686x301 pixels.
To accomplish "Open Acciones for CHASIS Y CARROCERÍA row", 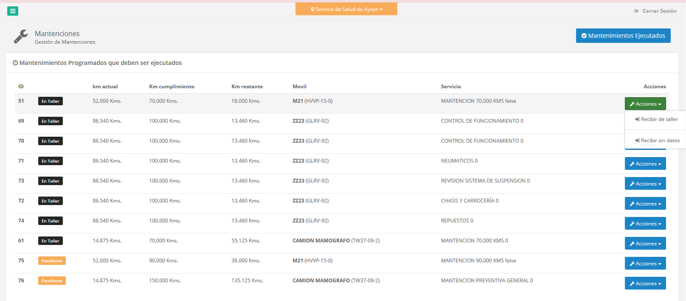I will pyautogui.click(x=645, y=204).
